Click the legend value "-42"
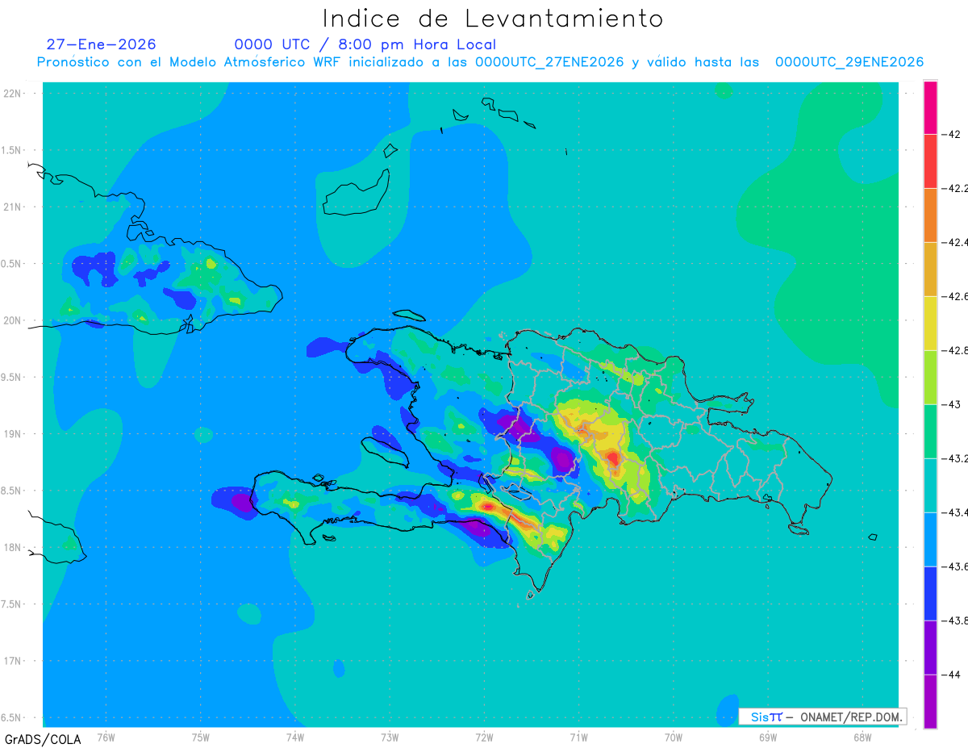The height and width of the screenshot is (748, 968). pyautogui.click(x=953, y=134)
